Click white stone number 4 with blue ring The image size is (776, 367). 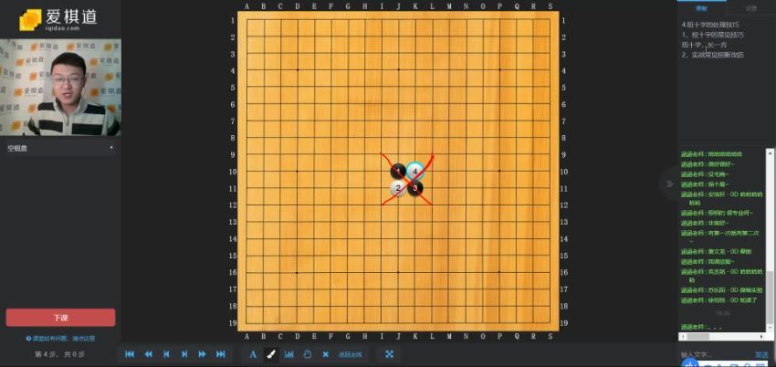pyautogui.click(x=415, y=172)
